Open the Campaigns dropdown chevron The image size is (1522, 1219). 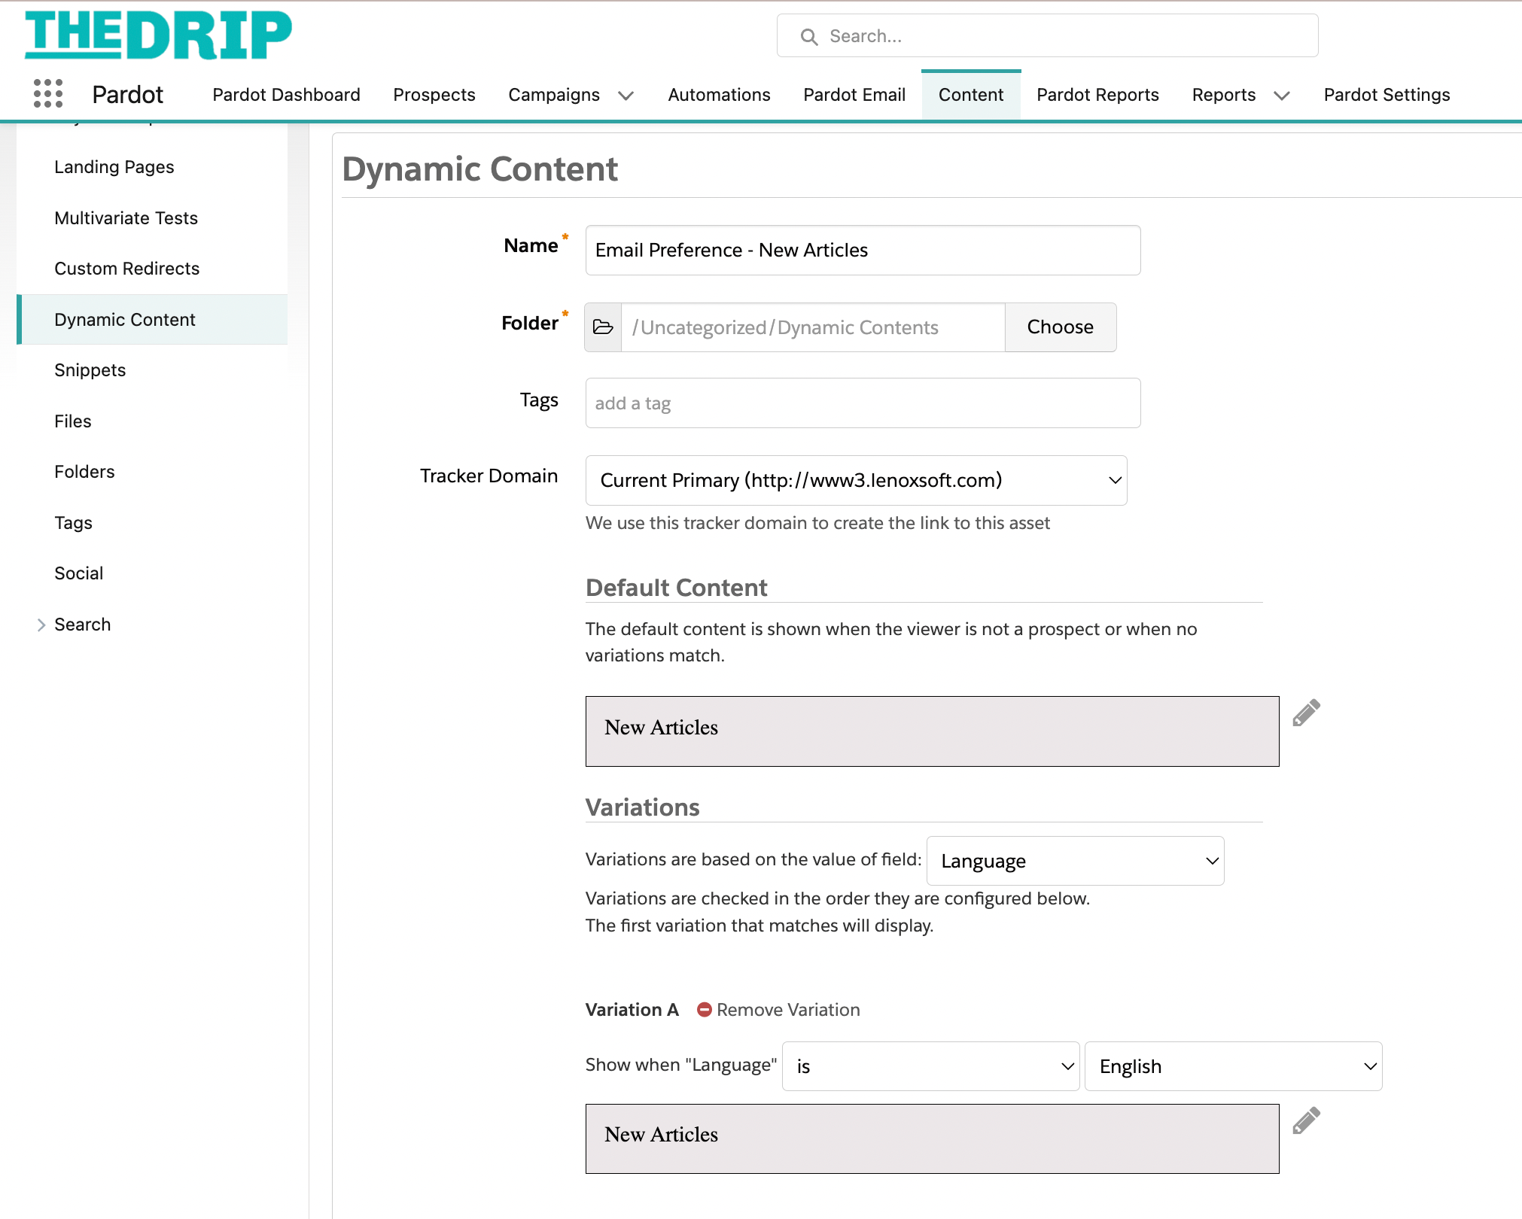[626, 96]
